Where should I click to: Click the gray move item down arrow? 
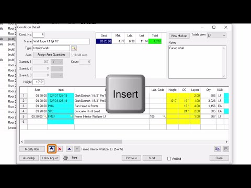click(77, 149)
